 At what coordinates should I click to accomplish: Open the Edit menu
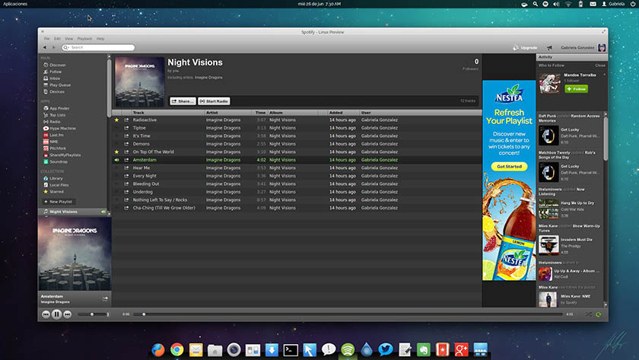pos(58,39)
